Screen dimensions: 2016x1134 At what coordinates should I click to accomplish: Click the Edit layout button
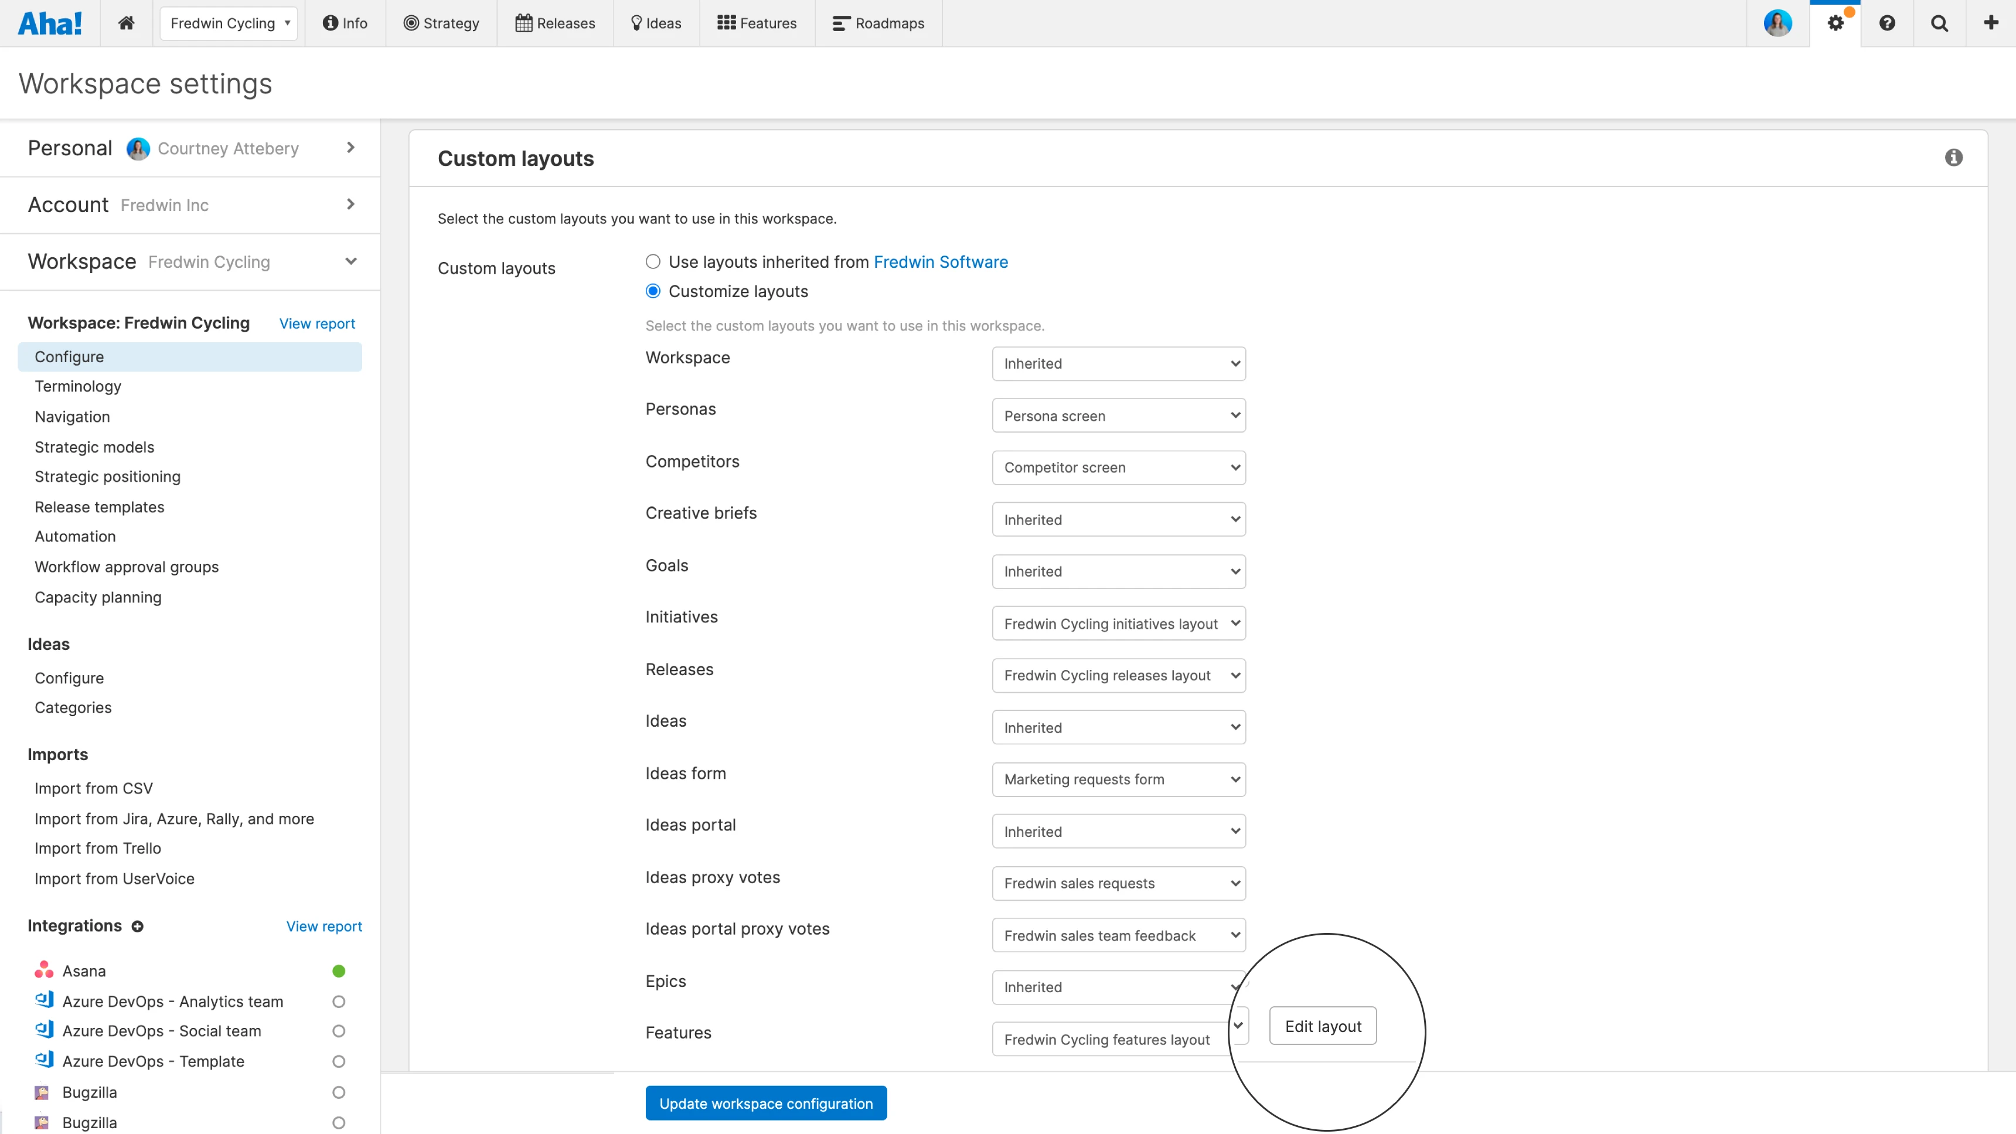coord(1323,1025)
